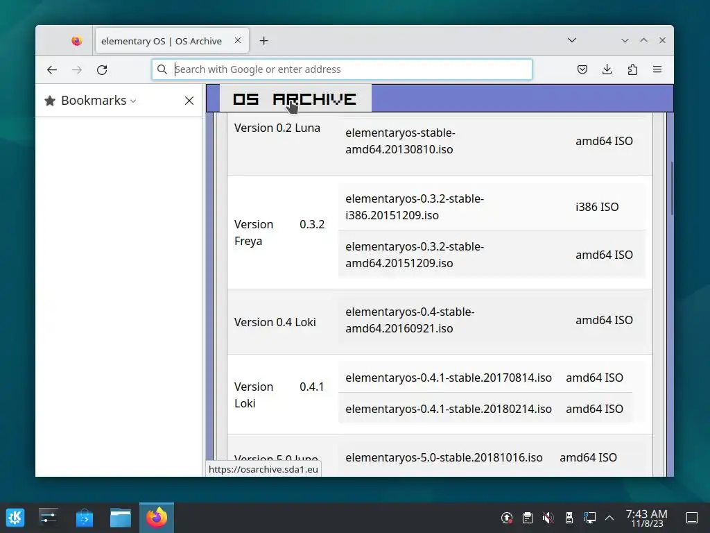Click the muted volume tray icon
This screenshot has height=533, width=710.
click(548, 518)
